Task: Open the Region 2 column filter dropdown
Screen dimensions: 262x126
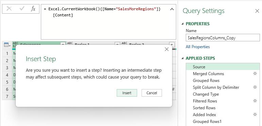Action: (172, 45)
